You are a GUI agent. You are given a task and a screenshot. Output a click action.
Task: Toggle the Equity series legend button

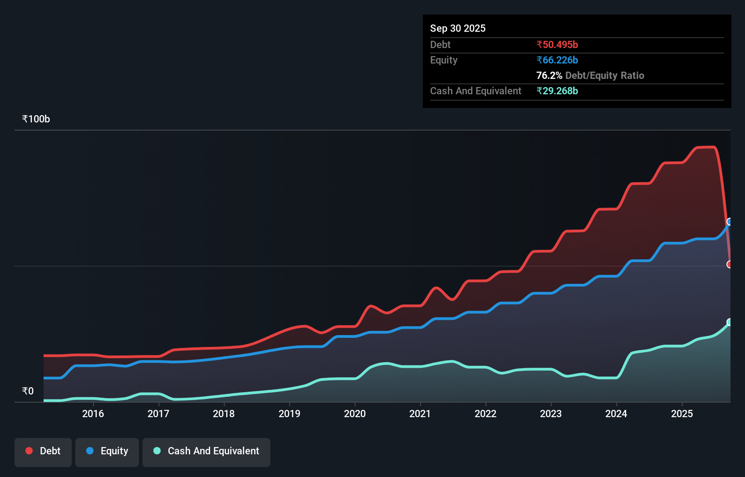pyautogui.click(x=107, y=452)
